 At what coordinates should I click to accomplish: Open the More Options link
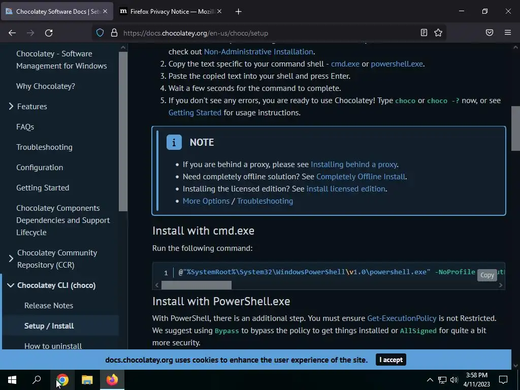coord(206,201)
